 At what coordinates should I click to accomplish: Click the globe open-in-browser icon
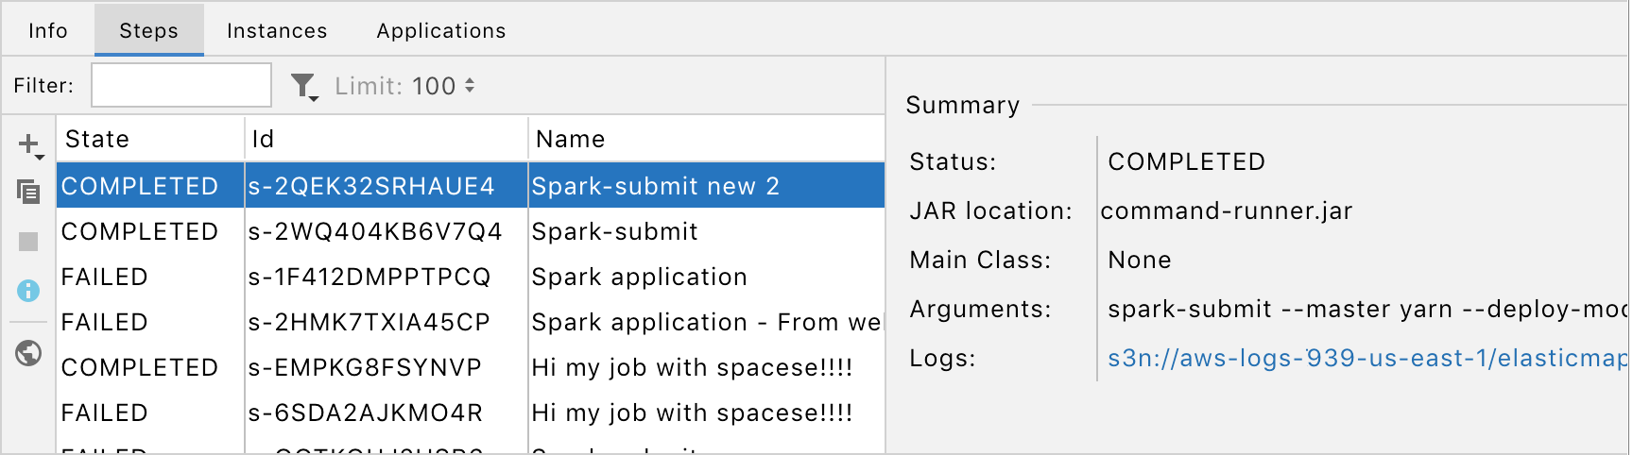[x=28, y=353]
